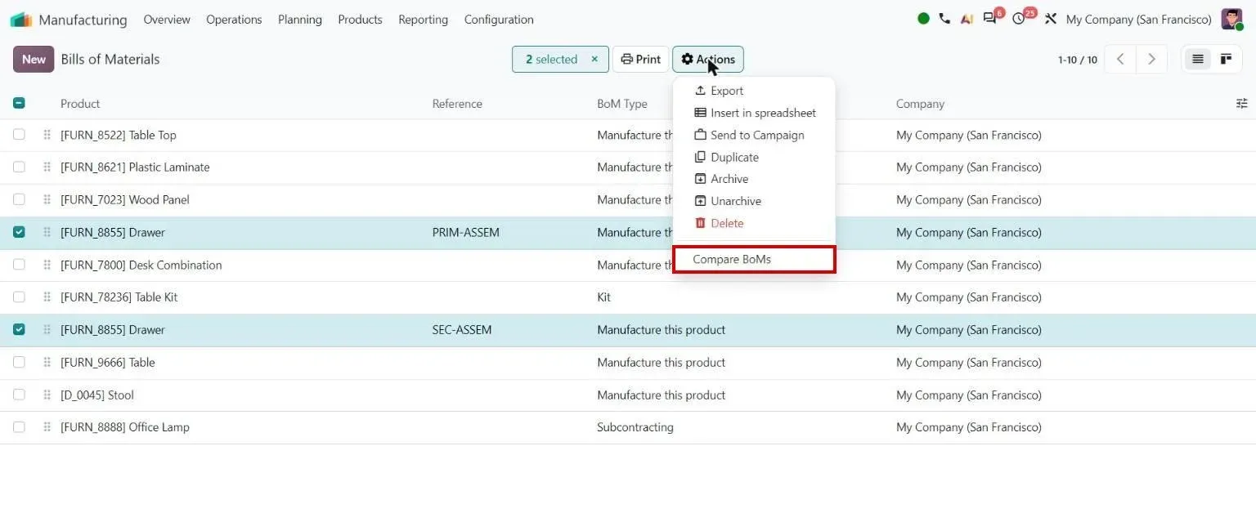Sort by Company column header
Image resolution: width=1256 pixels, height=522 pixels.
click(x=920, y=104)
